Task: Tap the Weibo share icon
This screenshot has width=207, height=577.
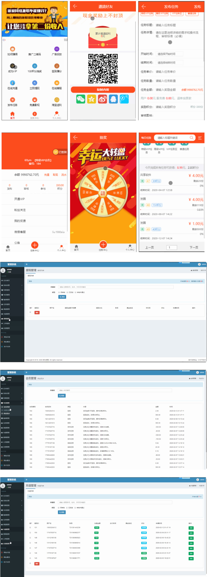Action: [102, 99]
